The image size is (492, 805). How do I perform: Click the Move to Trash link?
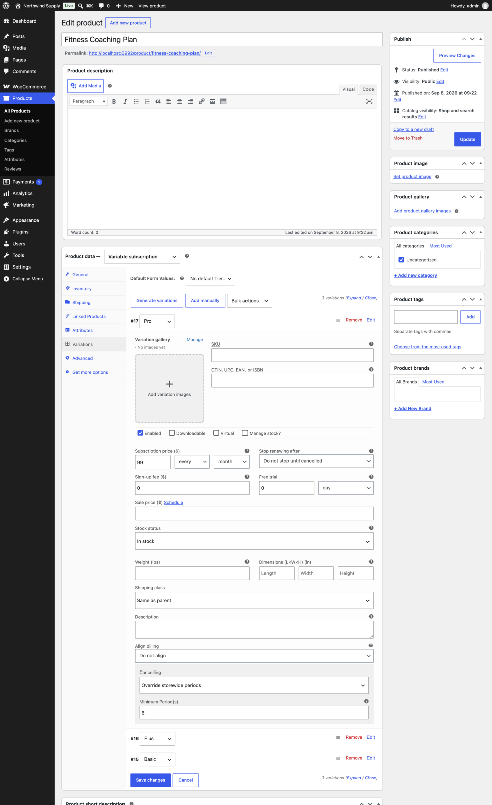(x=408, y=138)
